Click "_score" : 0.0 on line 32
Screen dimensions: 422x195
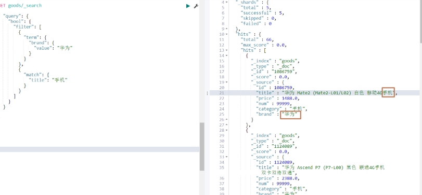[270, 152]
